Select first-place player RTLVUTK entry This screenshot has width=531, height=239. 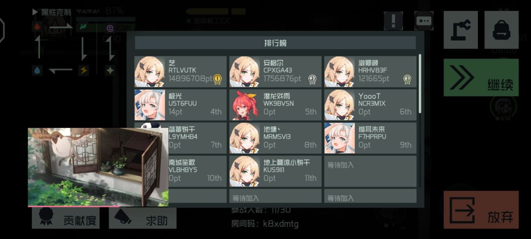tap(180, 72)
